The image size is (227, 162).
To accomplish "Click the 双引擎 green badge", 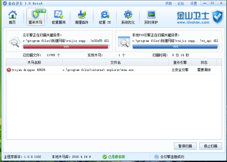I will 41,11.
